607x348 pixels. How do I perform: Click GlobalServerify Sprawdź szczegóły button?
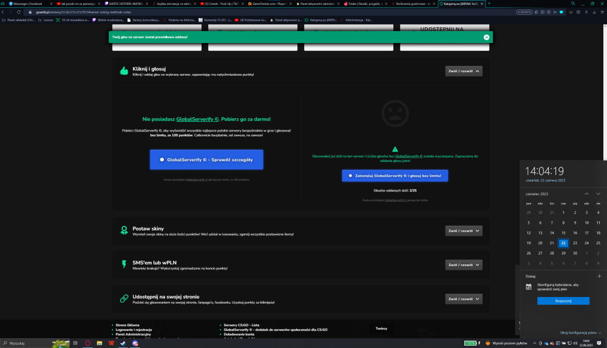(206, 159)
